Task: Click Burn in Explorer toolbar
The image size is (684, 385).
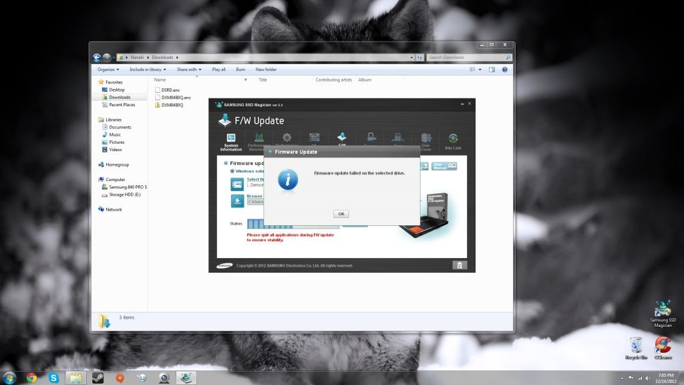Action: click(x=240, y=70)
